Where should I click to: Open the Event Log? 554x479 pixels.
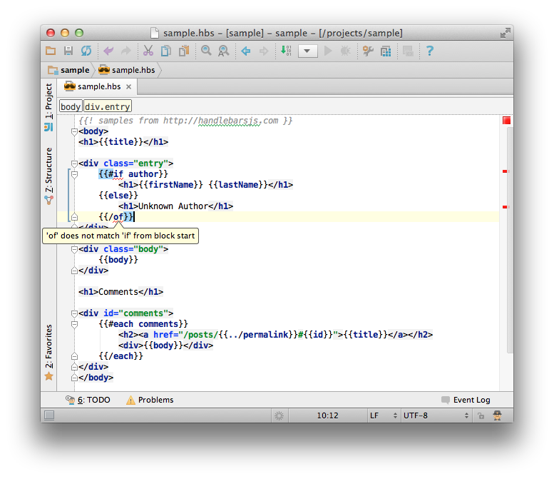[466, 400]
